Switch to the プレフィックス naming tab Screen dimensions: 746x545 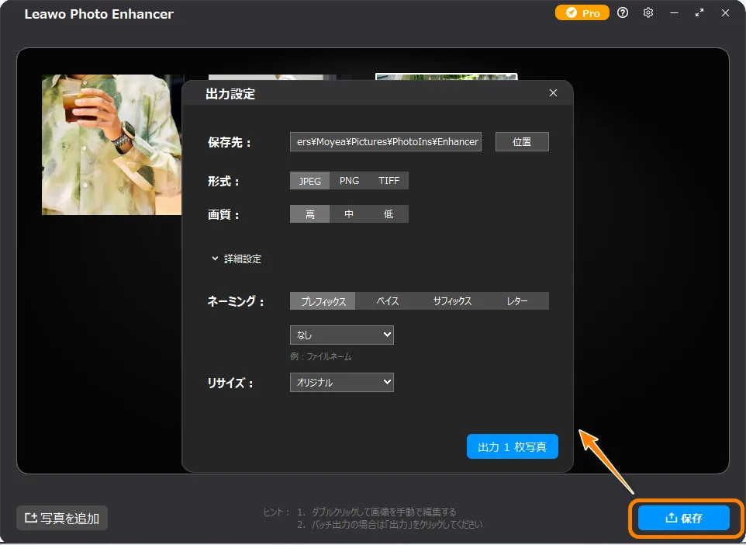323,301
